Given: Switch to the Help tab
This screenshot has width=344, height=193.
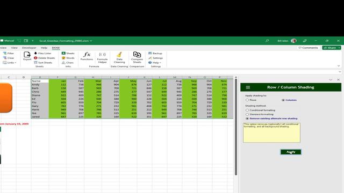Looking at the screenshot, I should [x=44, y=48].
